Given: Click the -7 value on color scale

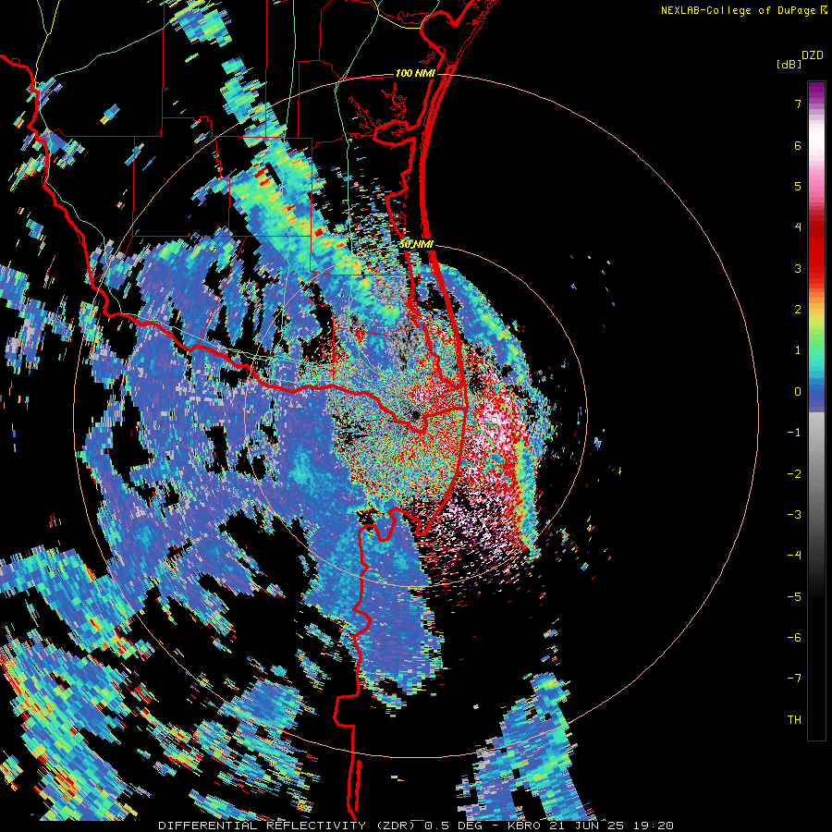Looking at the screenshot, I should point(794,679).
